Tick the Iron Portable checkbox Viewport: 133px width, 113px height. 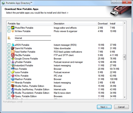click(x=9, y=69)
